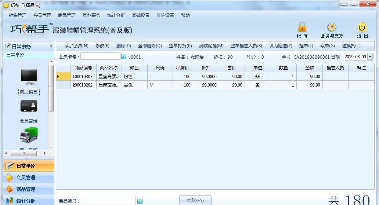The height and width of the screenshot is (205, 379).
Task: Open 会员管理 menu in menu bar
Action: pyautogui.click(x=42, y=15)
